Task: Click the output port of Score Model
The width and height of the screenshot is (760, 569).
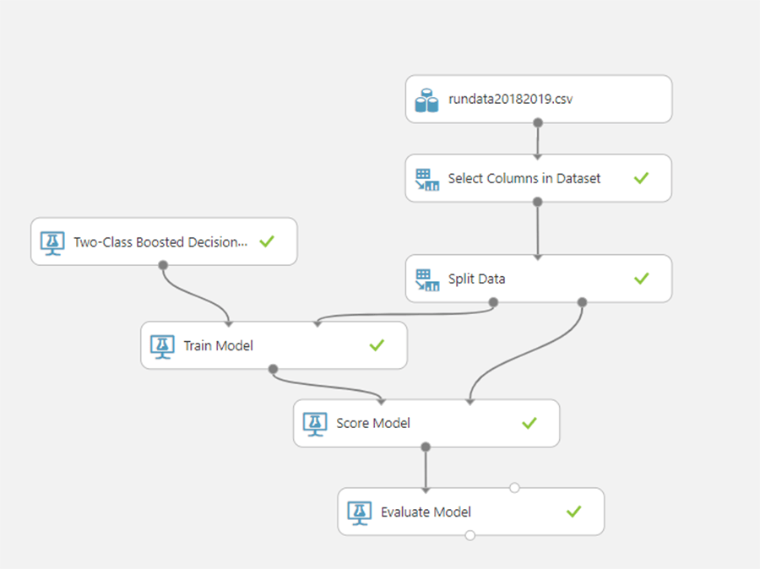Action: [426, 447]
